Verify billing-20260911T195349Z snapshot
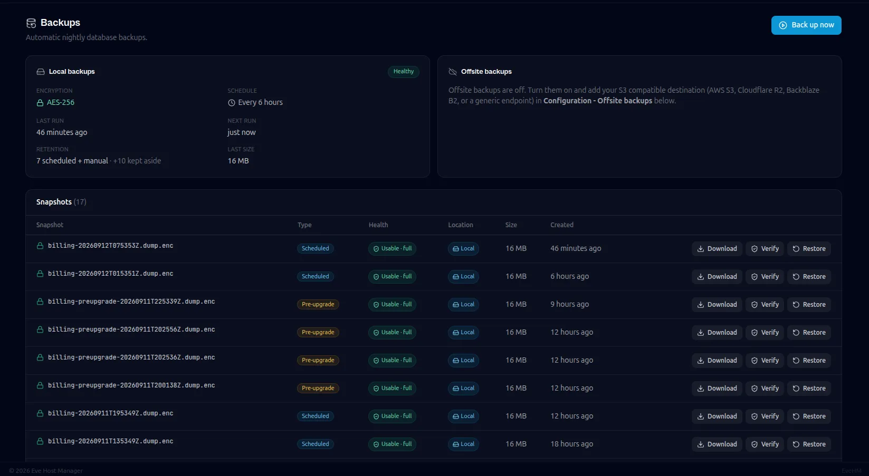The width and height of the screenshot is (869, 476). click(x=765, y=416)
